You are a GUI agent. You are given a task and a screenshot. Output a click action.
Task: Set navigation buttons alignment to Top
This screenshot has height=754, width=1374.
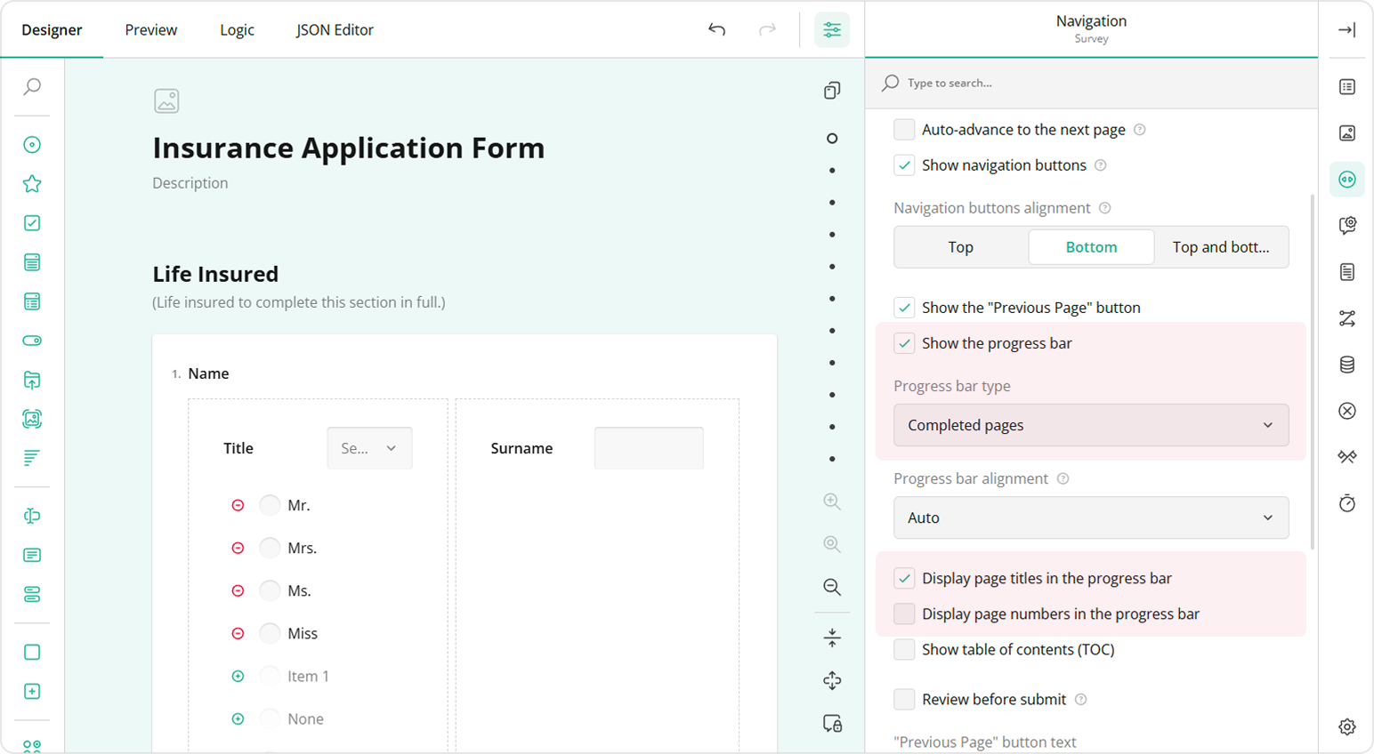(960, 247)
